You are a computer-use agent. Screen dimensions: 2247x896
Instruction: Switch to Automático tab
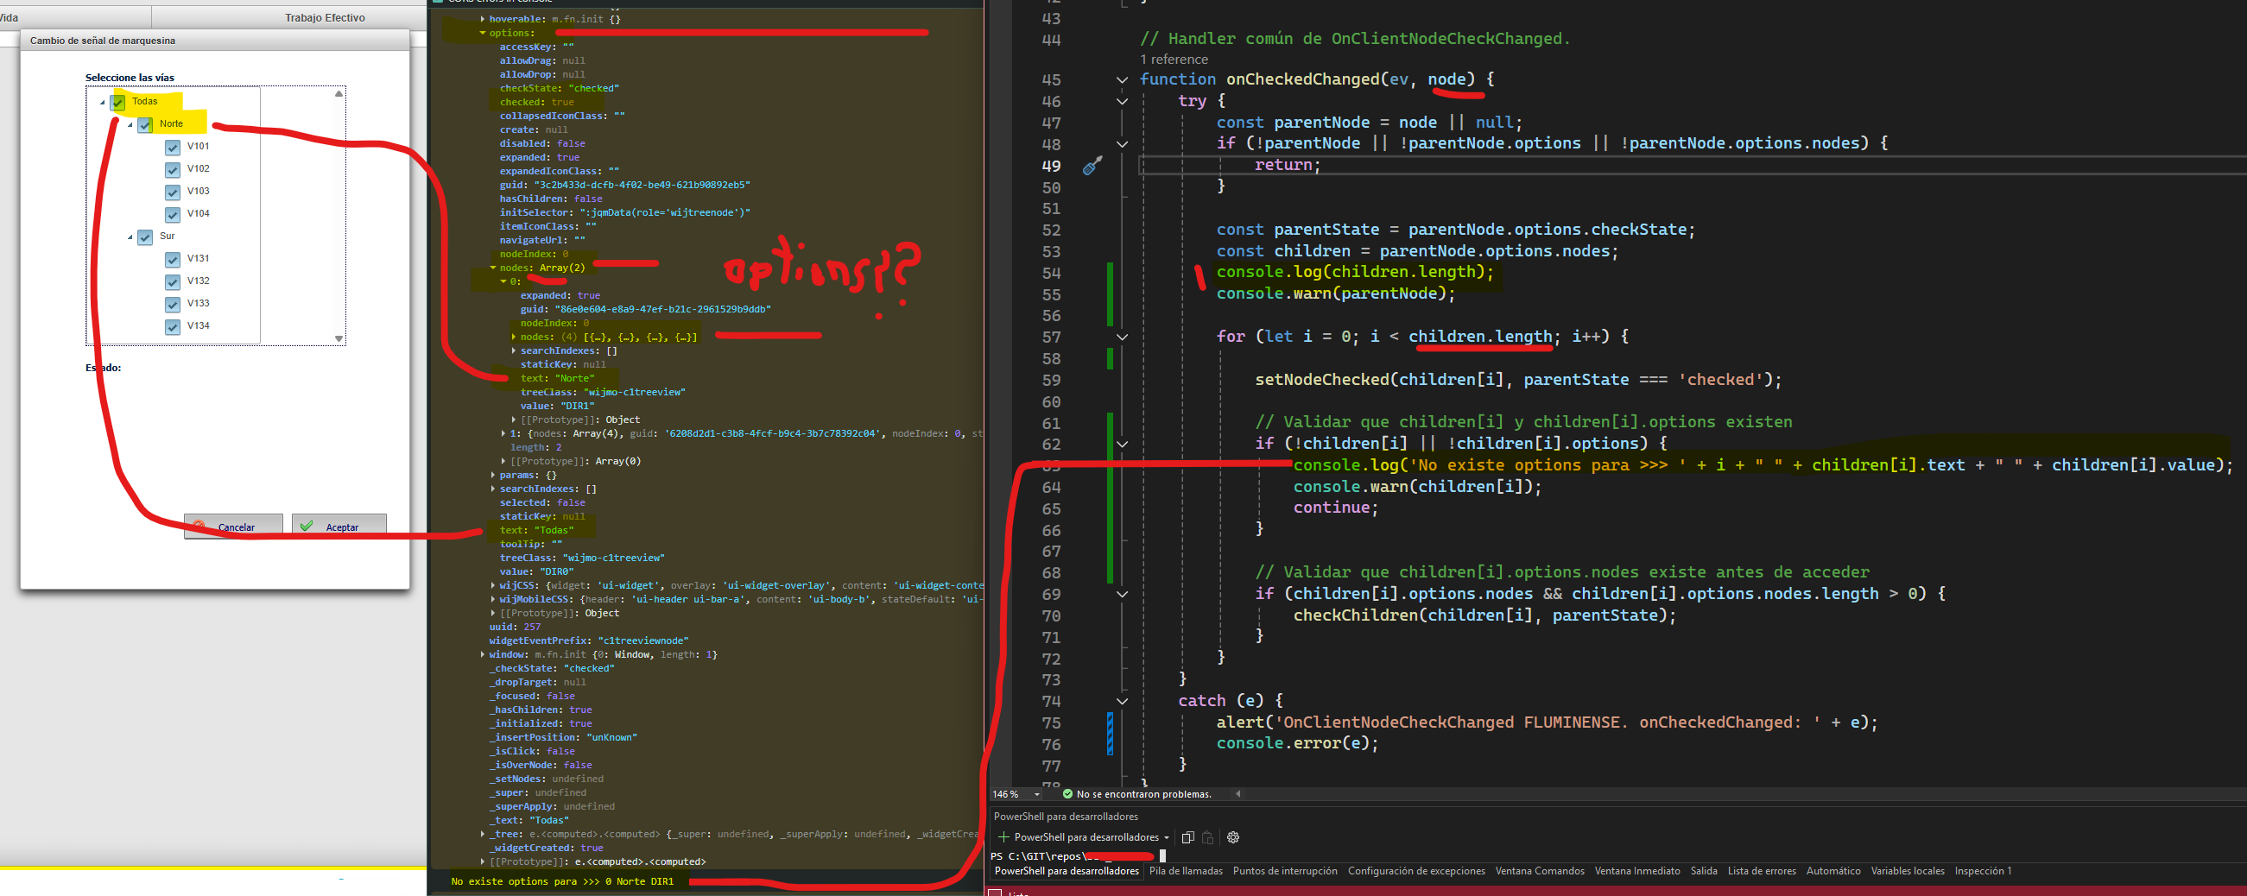click(x=1832, y=871)
